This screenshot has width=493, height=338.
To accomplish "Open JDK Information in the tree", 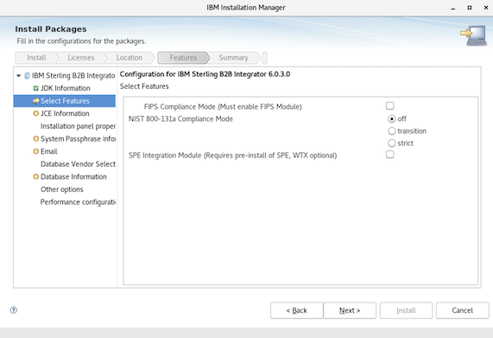I will [x=66, y=88].
